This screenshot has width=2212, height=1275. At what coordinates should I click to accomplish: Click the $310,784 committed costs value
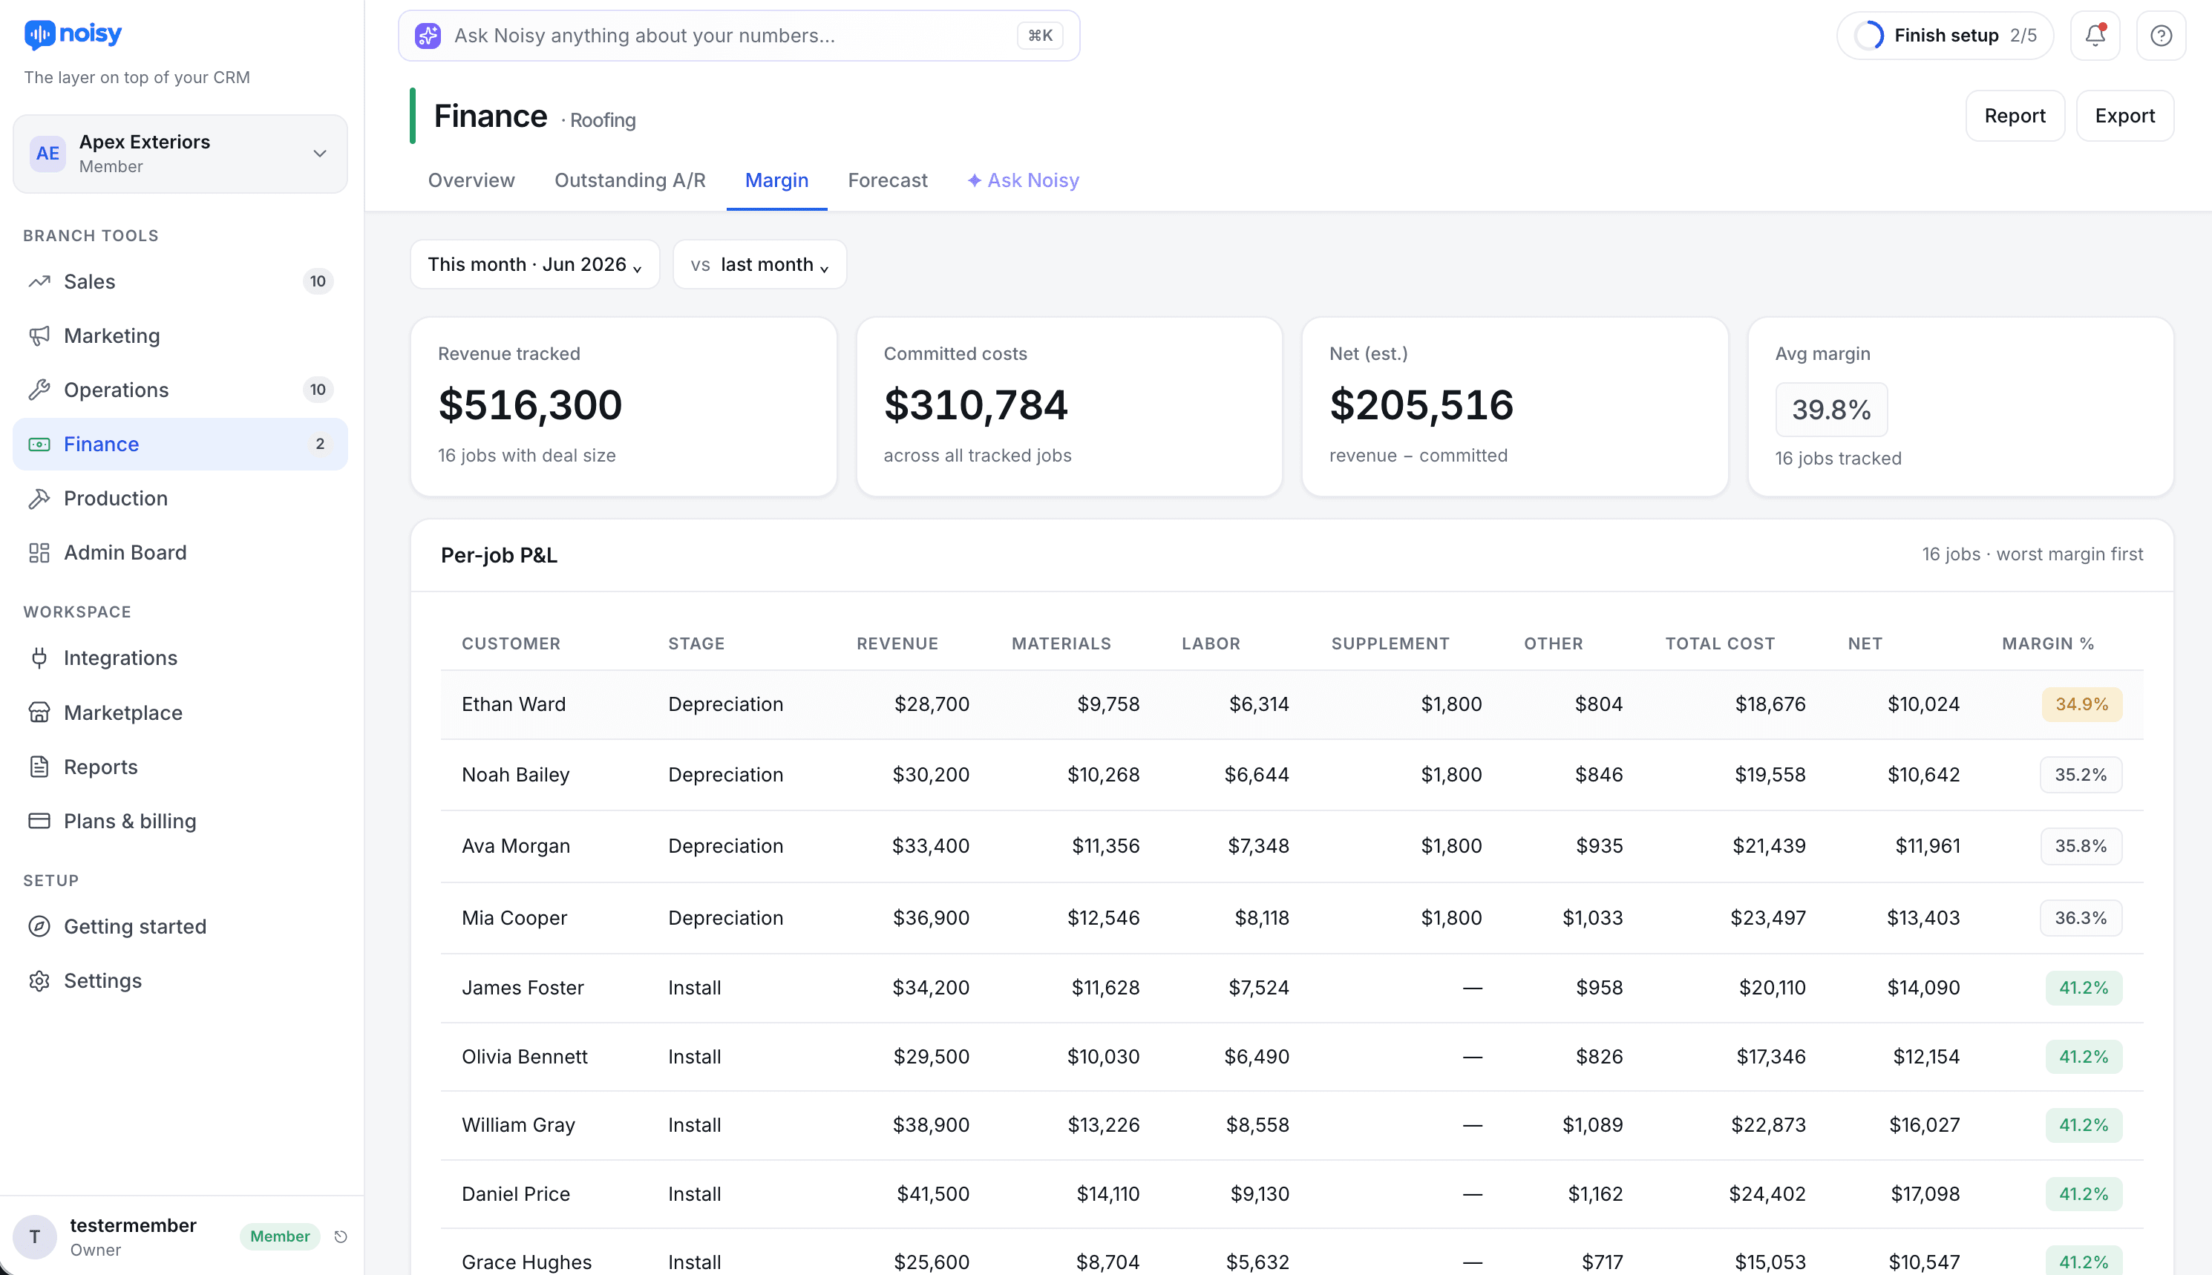tap(975, 404)
